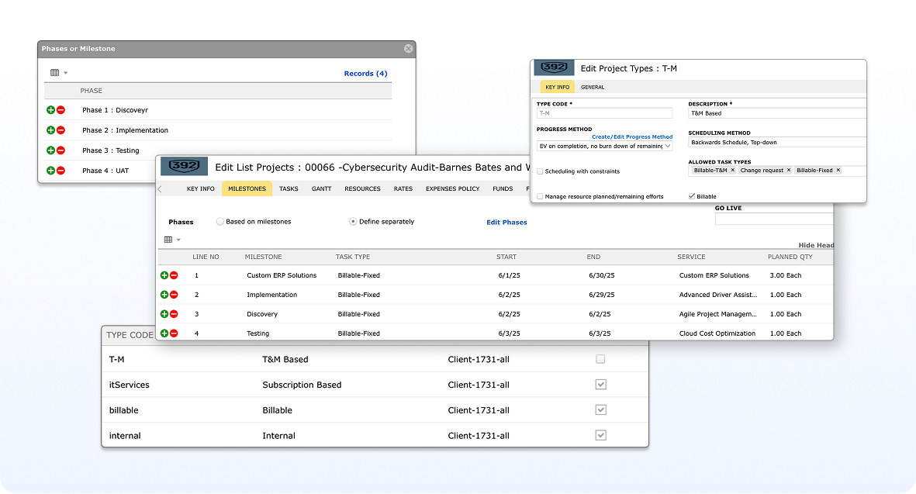Close the Phases or Milestone dialog
The width and height of the screenshot is (916, 494).
(408, 48)
